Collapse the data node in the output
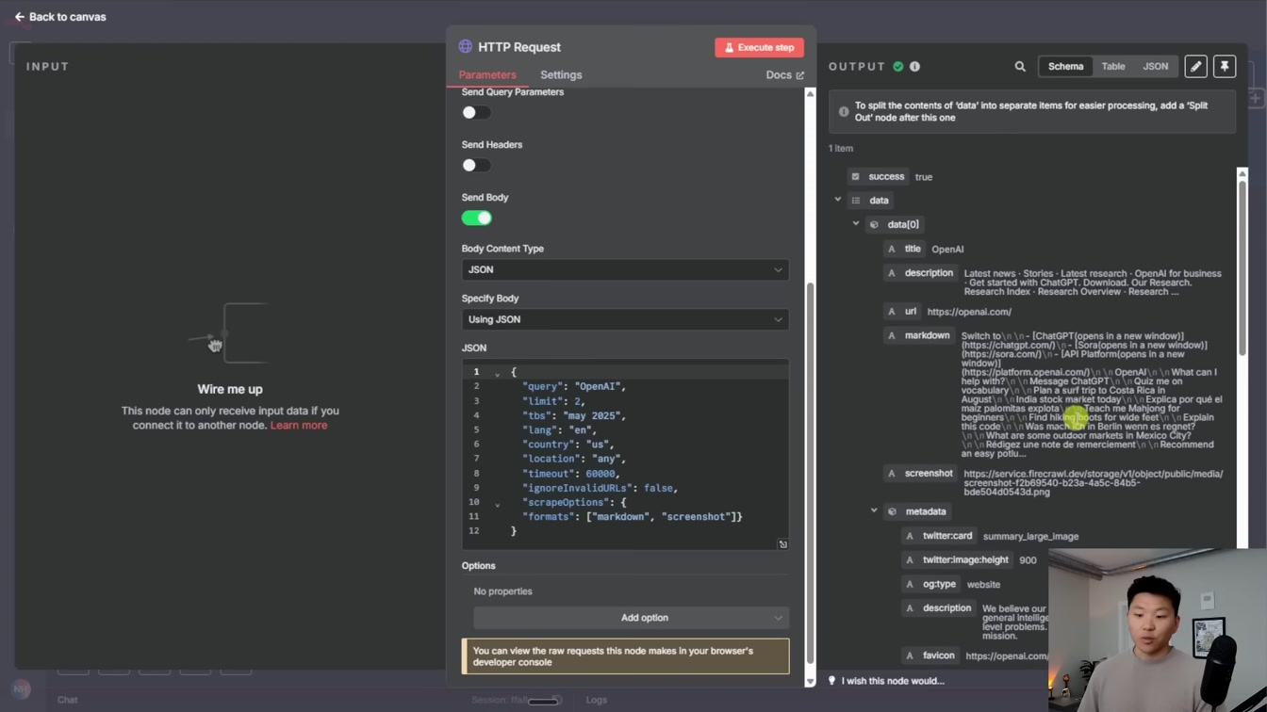The image size is (1267, 712). point(837,200)
